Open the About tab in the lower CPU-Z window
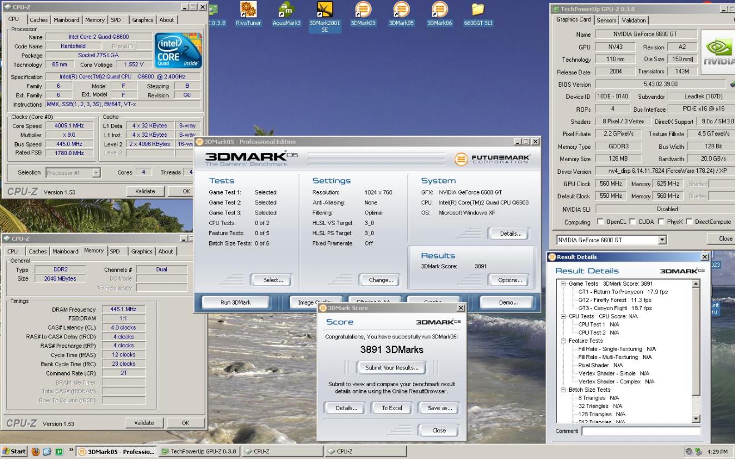 pyautogui.click(x=166, y=251)
